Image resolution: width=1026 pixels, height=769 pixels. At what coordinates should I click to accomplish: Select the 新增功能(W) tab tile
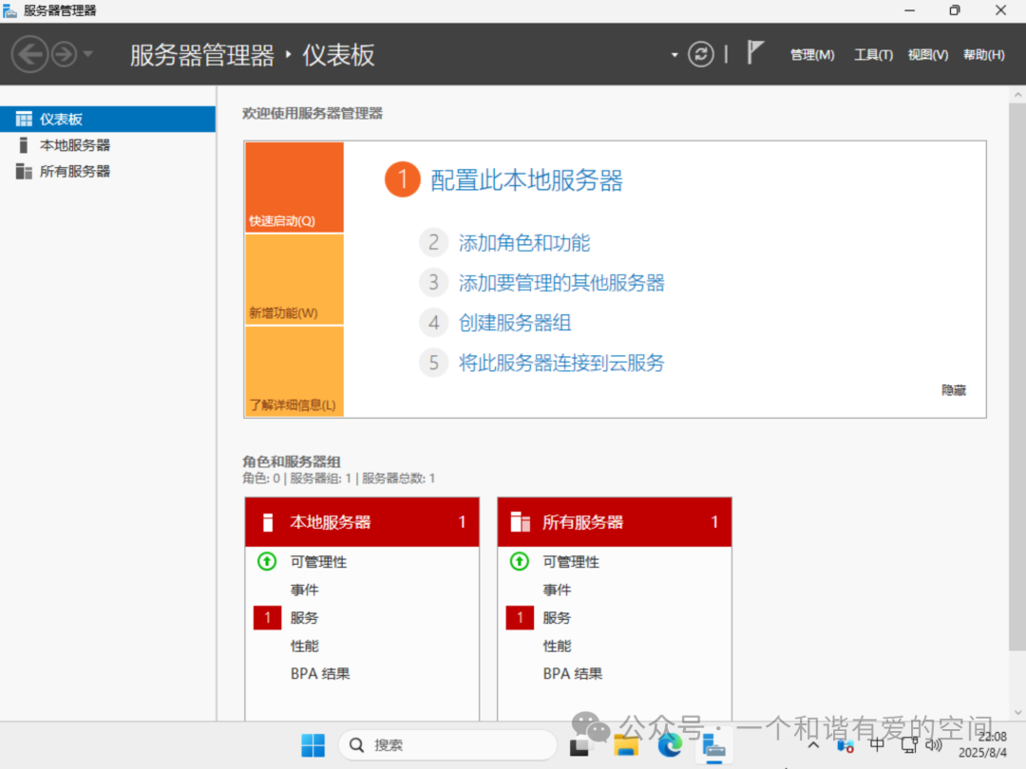pyautogui.click(x=294, y=280)
